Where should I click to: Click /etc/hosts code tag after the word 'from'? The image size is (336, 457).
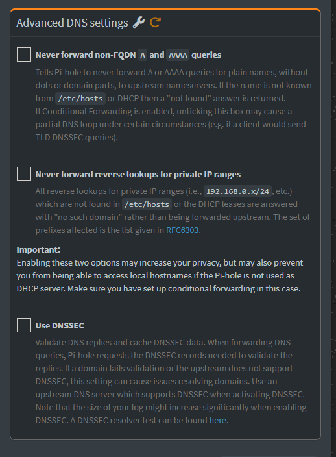[x=80, y=99]
